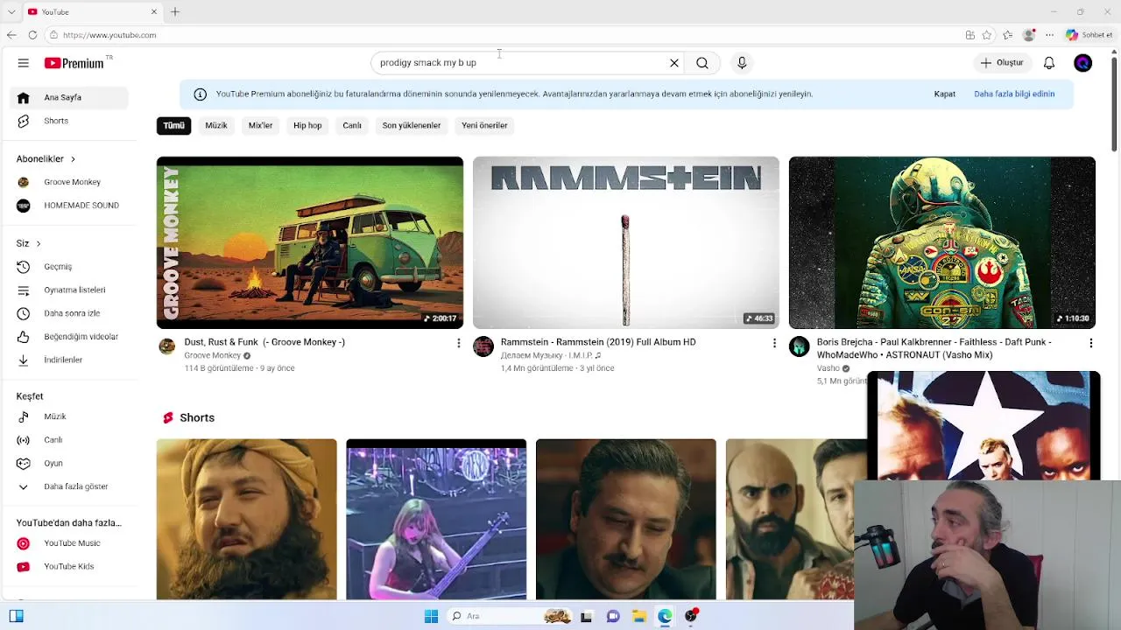The height and width of the screenshot is (630, 1121).
Task: Click the browser address bar
Action: coord(499,35)
